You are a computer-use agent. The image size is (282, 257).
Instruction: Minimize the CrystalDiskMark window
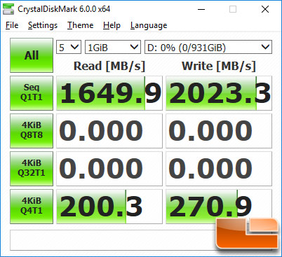pyautogui.click(x=201, y=9)
